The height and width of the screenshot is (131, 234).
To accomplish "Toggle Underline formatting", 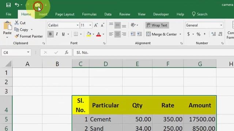I will coord(63,34).
